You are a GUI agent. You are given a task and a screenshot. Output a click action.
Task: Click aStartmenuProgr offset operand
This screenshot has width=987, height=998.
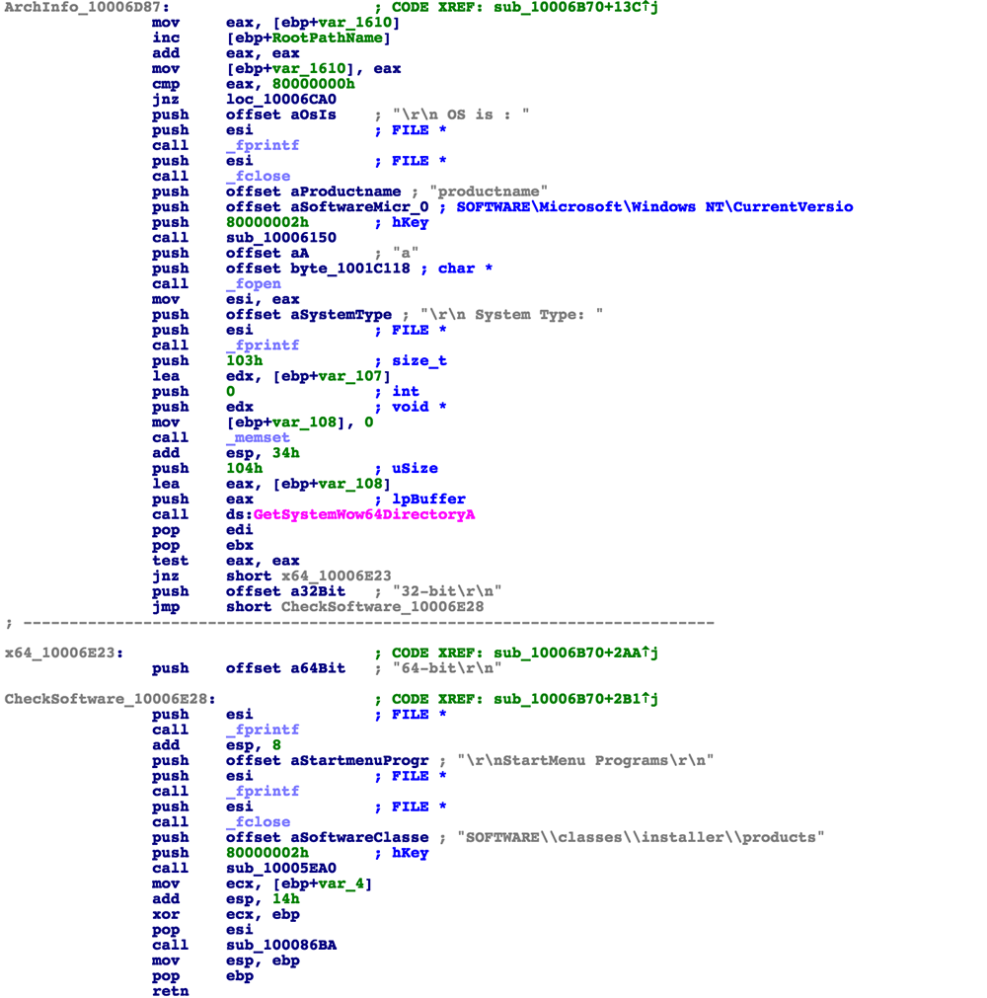tap(359, 761)
